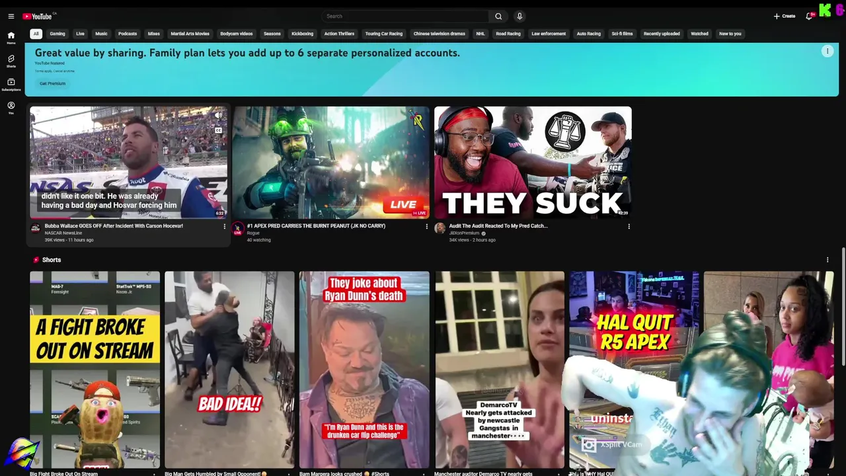Open the You section in sidebar

[11, 108]
